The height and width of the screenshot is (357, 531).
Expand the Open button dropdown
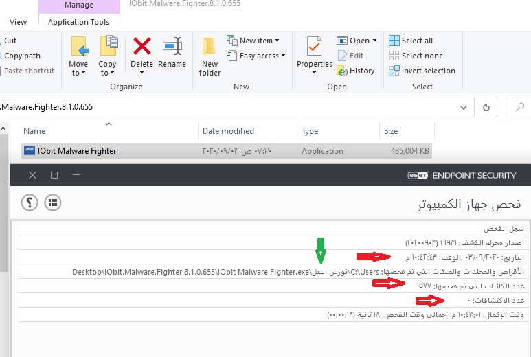coord(374,41)
